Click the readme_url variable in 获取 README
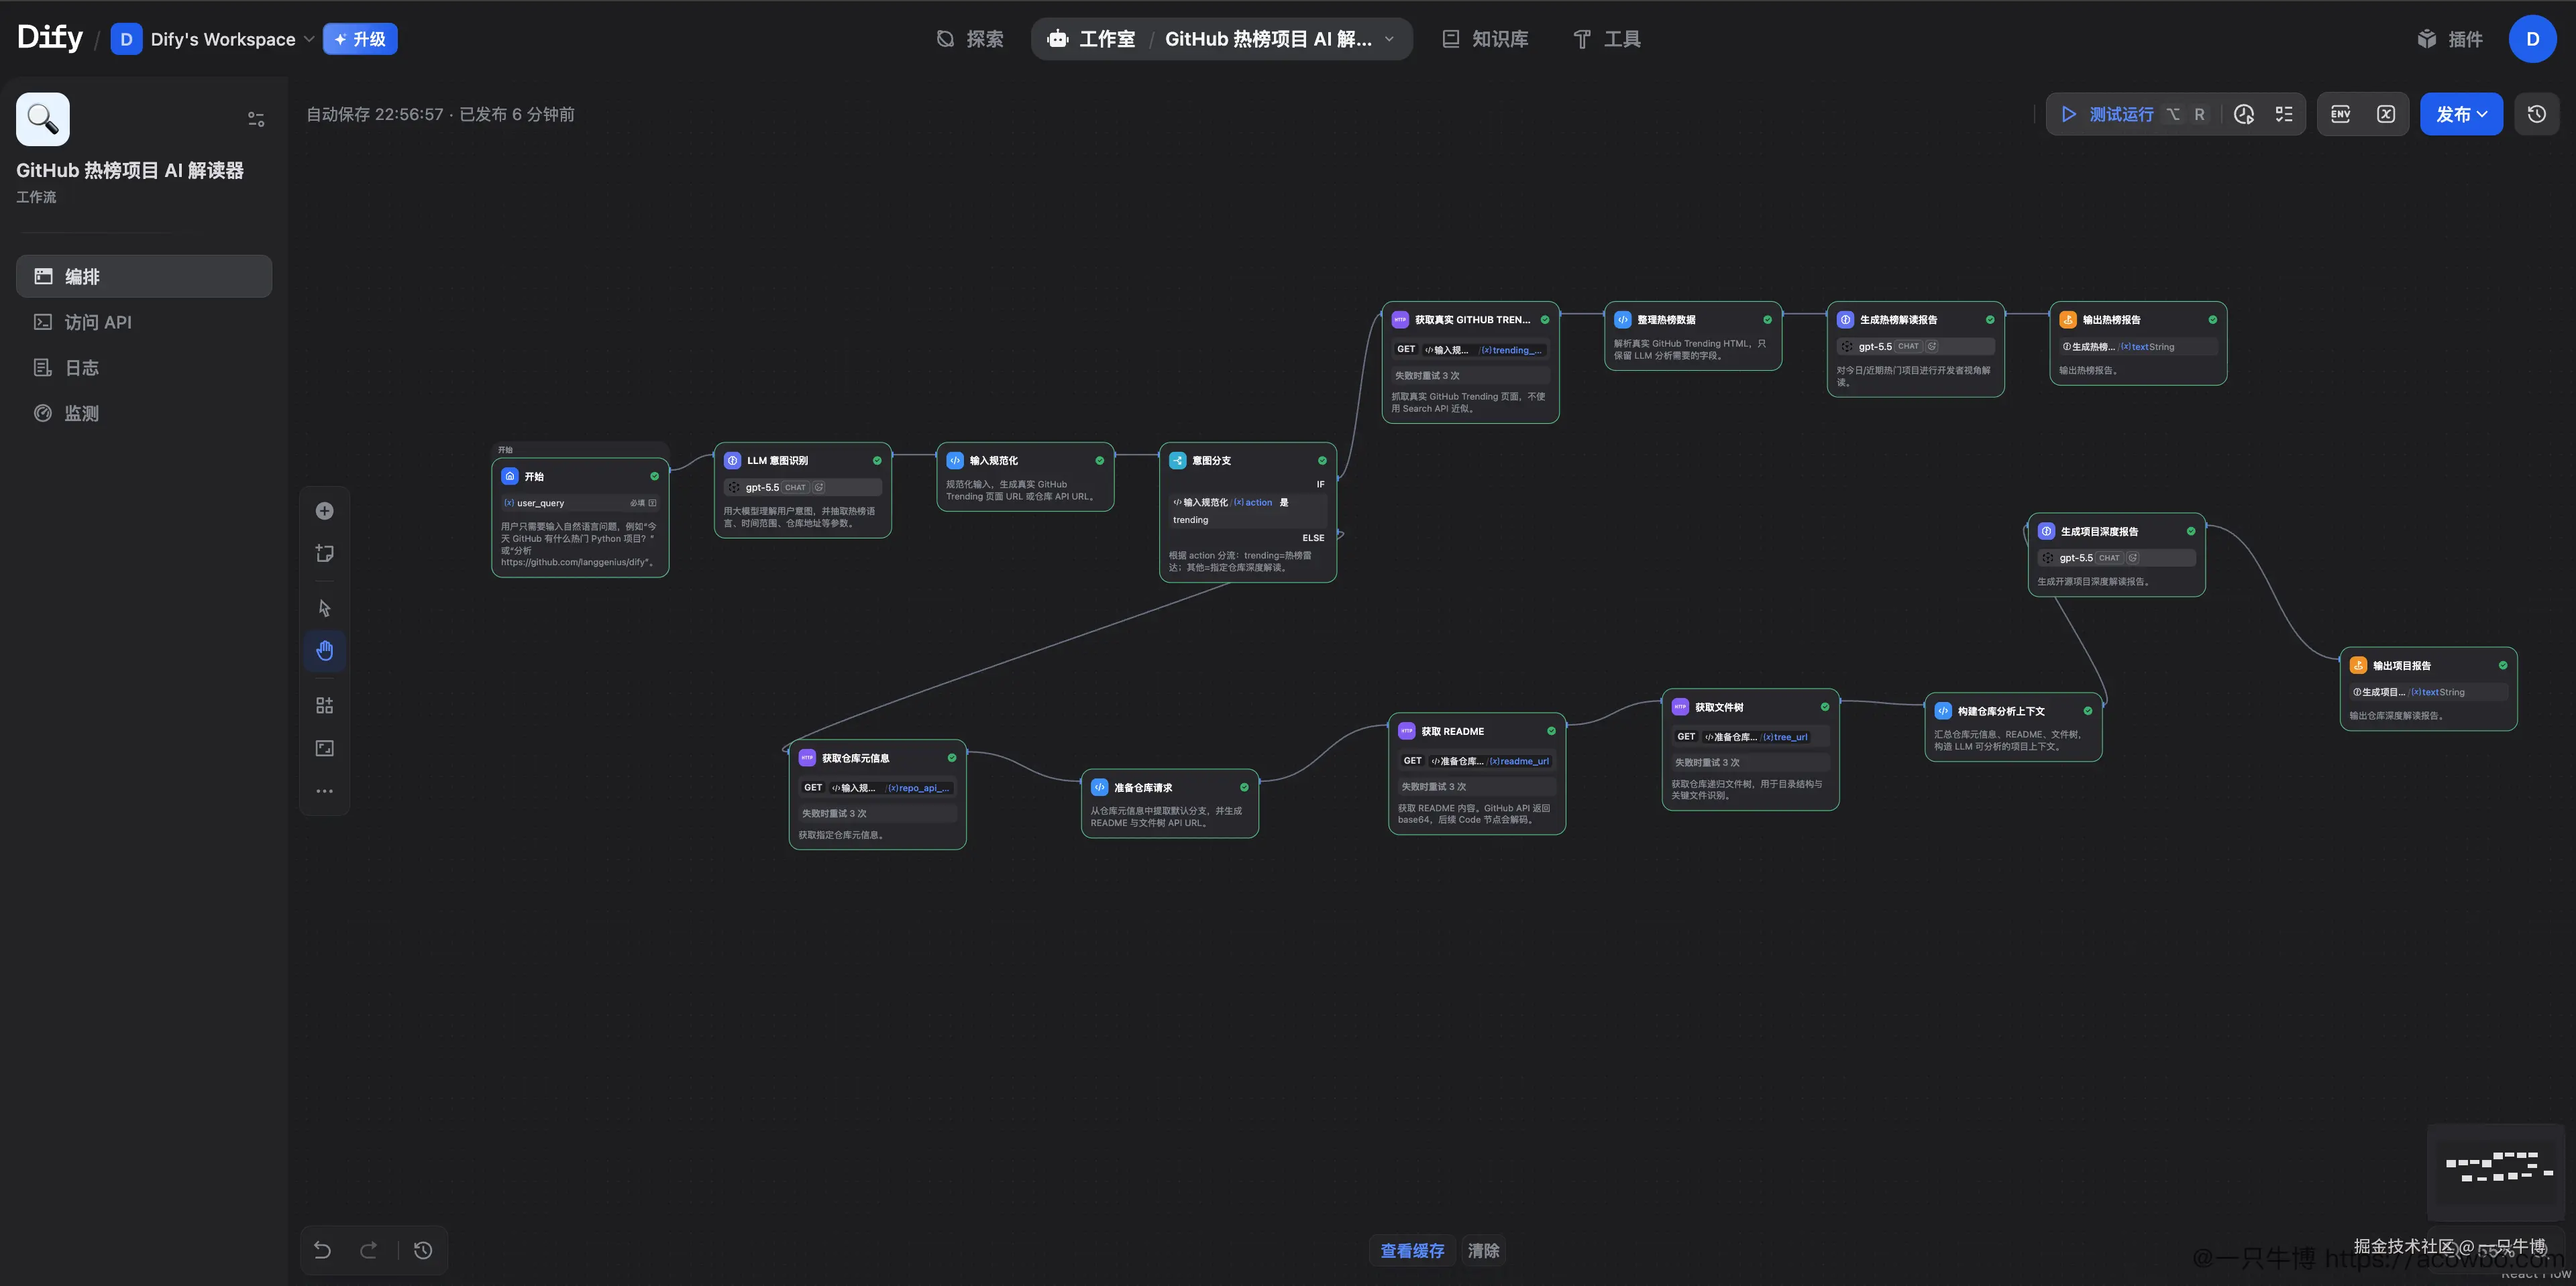The height and width of the screenshot is (1286, 2576). [x=1520, y=762]
